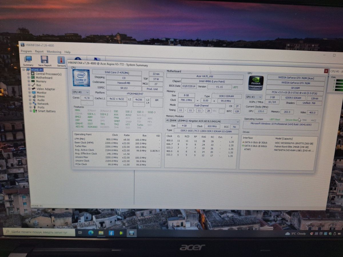
Task: Open the memory module BANK 1/DIMM1 dropdown
Action: (203, 121)
